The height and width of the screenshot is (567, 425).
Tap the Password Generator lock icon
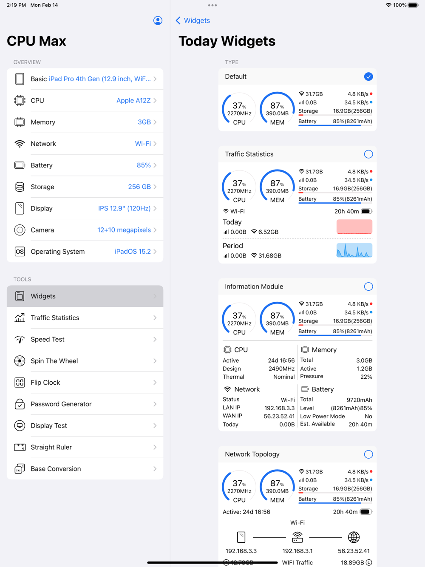[x=20, y=404]
